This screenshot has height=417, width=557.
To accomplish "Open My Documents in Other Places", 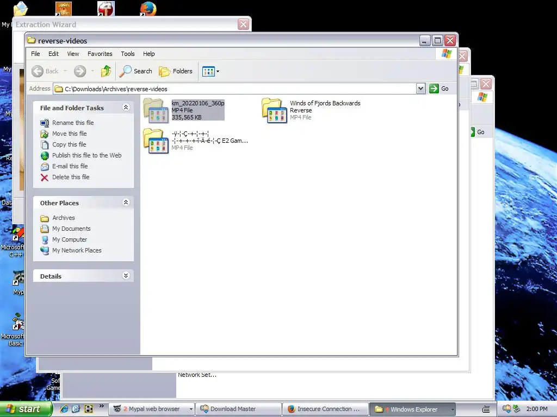I will pos(71,229).
